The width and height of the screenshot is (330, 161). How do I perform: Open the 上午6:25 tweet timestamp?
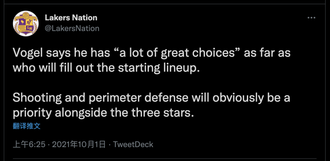pyautogui.click(x=29, y=145)
